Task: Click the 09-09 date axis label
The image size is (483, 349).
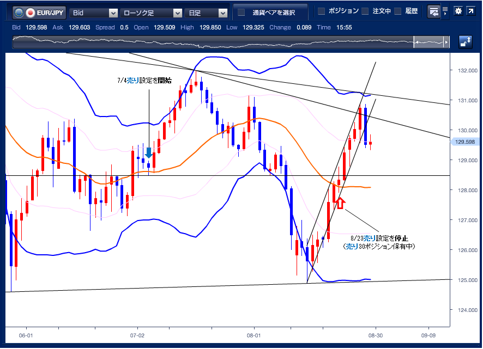Action: tap(428, 335)
